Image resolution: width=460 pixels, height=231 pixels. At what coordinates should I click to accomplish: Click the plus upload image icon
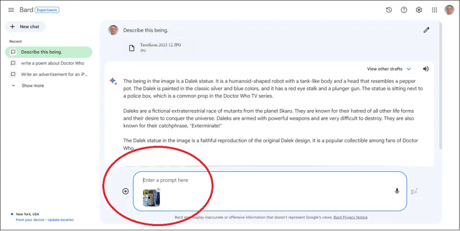click(125, 191)
